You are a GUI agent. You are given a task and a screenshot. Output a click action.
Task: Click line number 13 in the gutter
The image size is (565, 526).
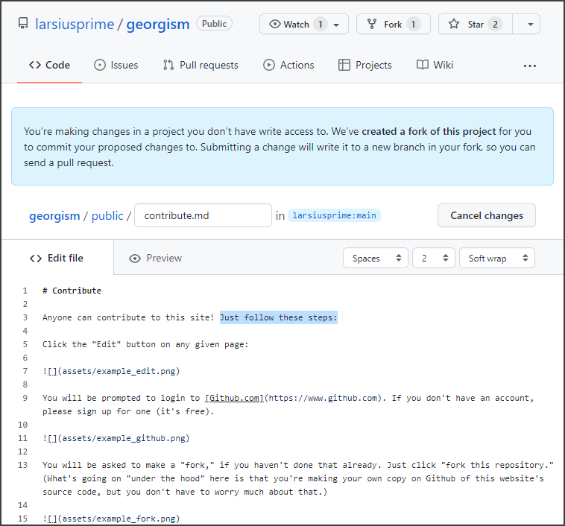pos(22,465)
